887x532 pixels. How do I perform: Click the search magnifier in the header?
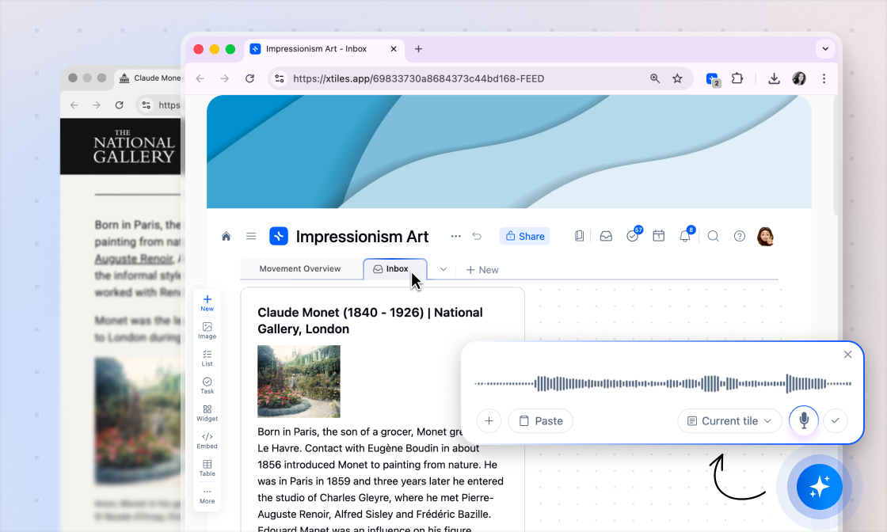point(713,236)
